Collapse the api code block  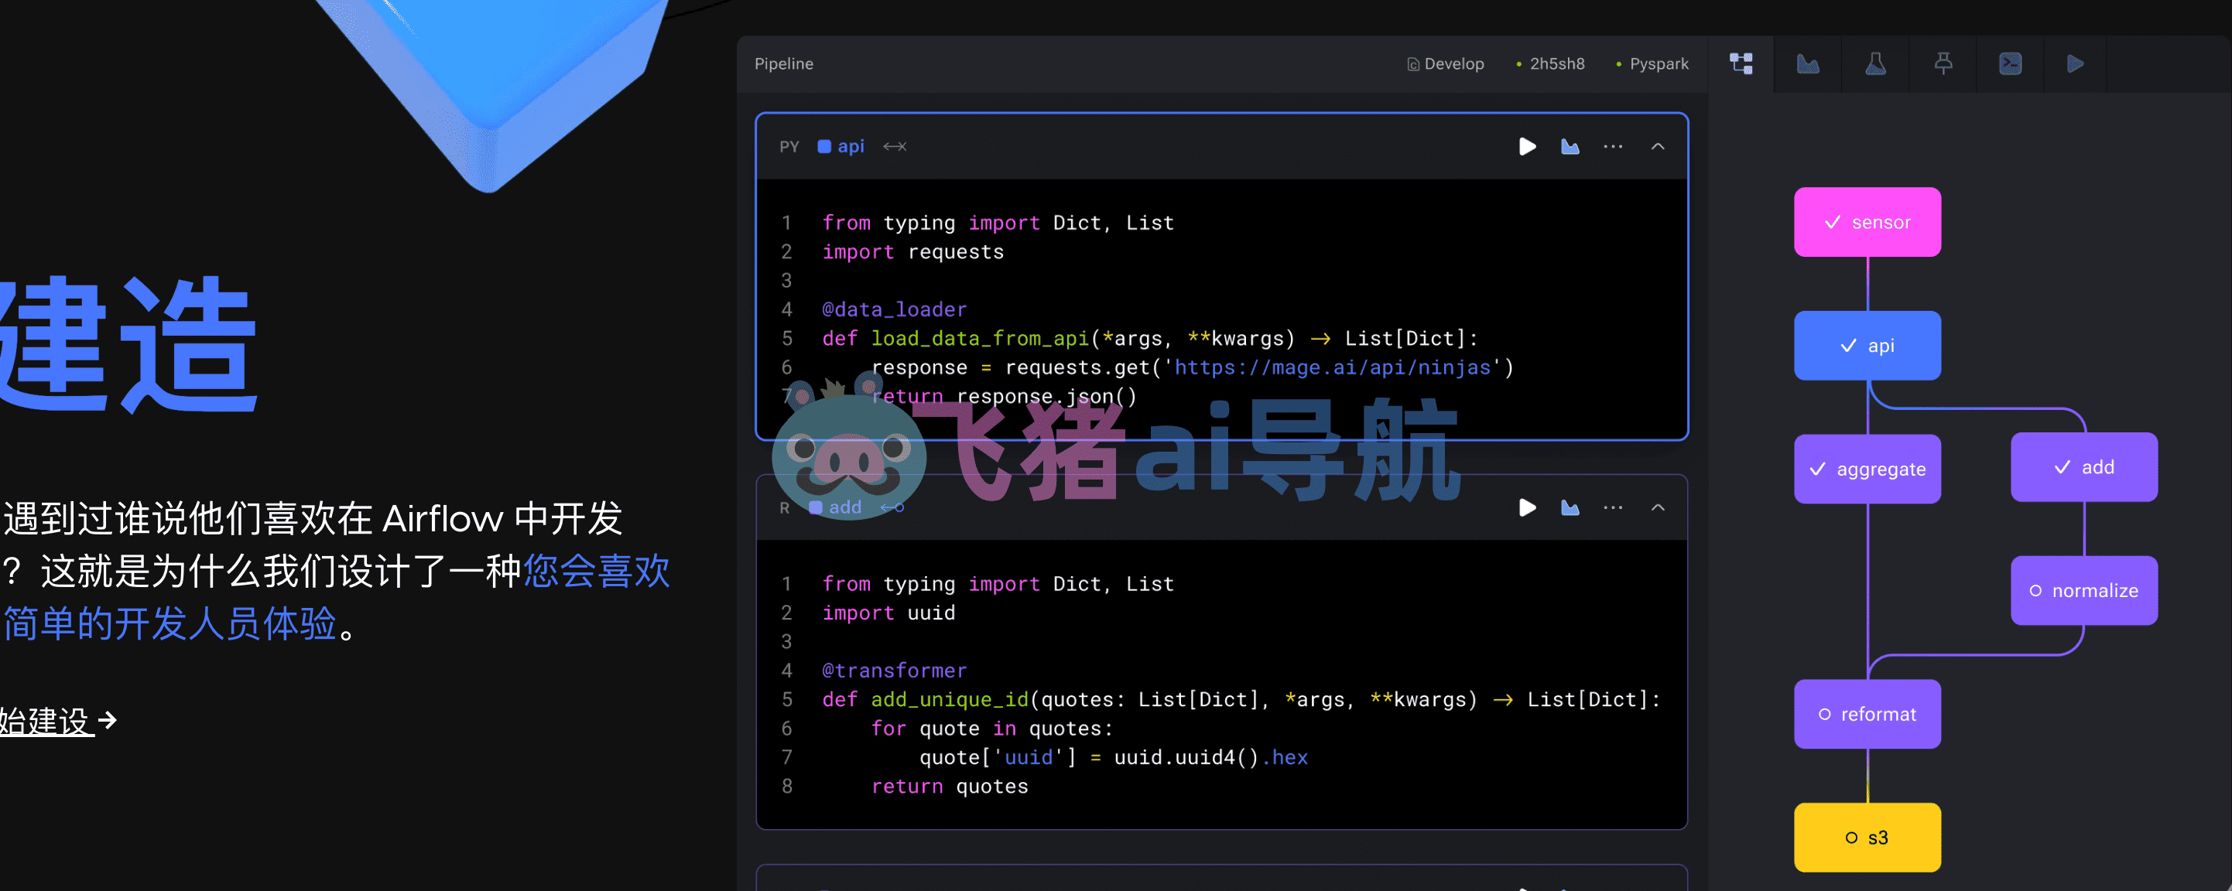tap(1658, 146)
